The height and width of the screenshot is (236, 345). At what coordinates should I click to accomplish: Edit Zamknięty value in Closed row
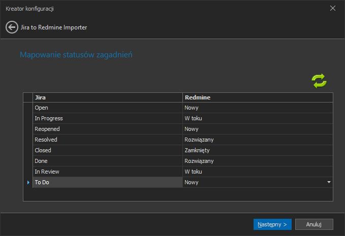[258, 150]
